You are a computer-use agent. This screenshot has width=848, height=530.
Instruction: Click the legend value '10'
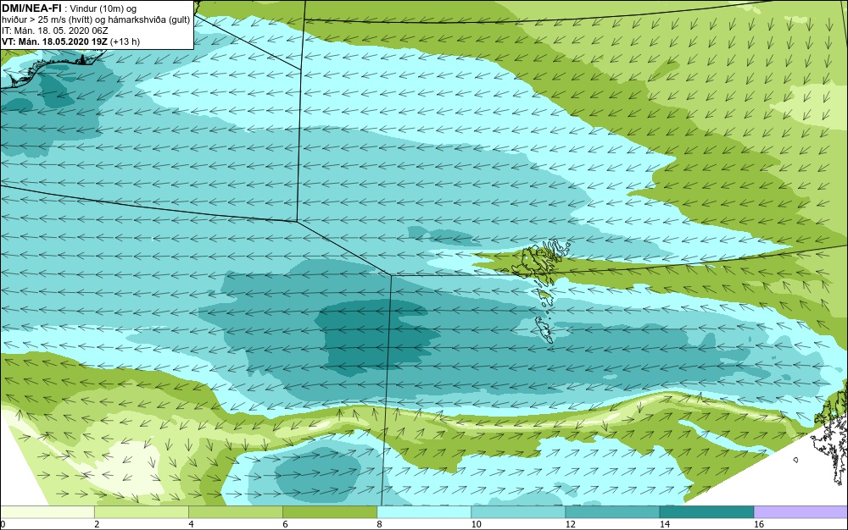pos(476,524)
